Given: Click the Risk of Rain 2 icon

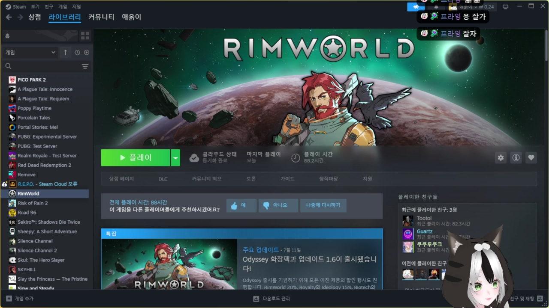Looking at the screenshot, I should pyautogui.click(x=12, y=203).
